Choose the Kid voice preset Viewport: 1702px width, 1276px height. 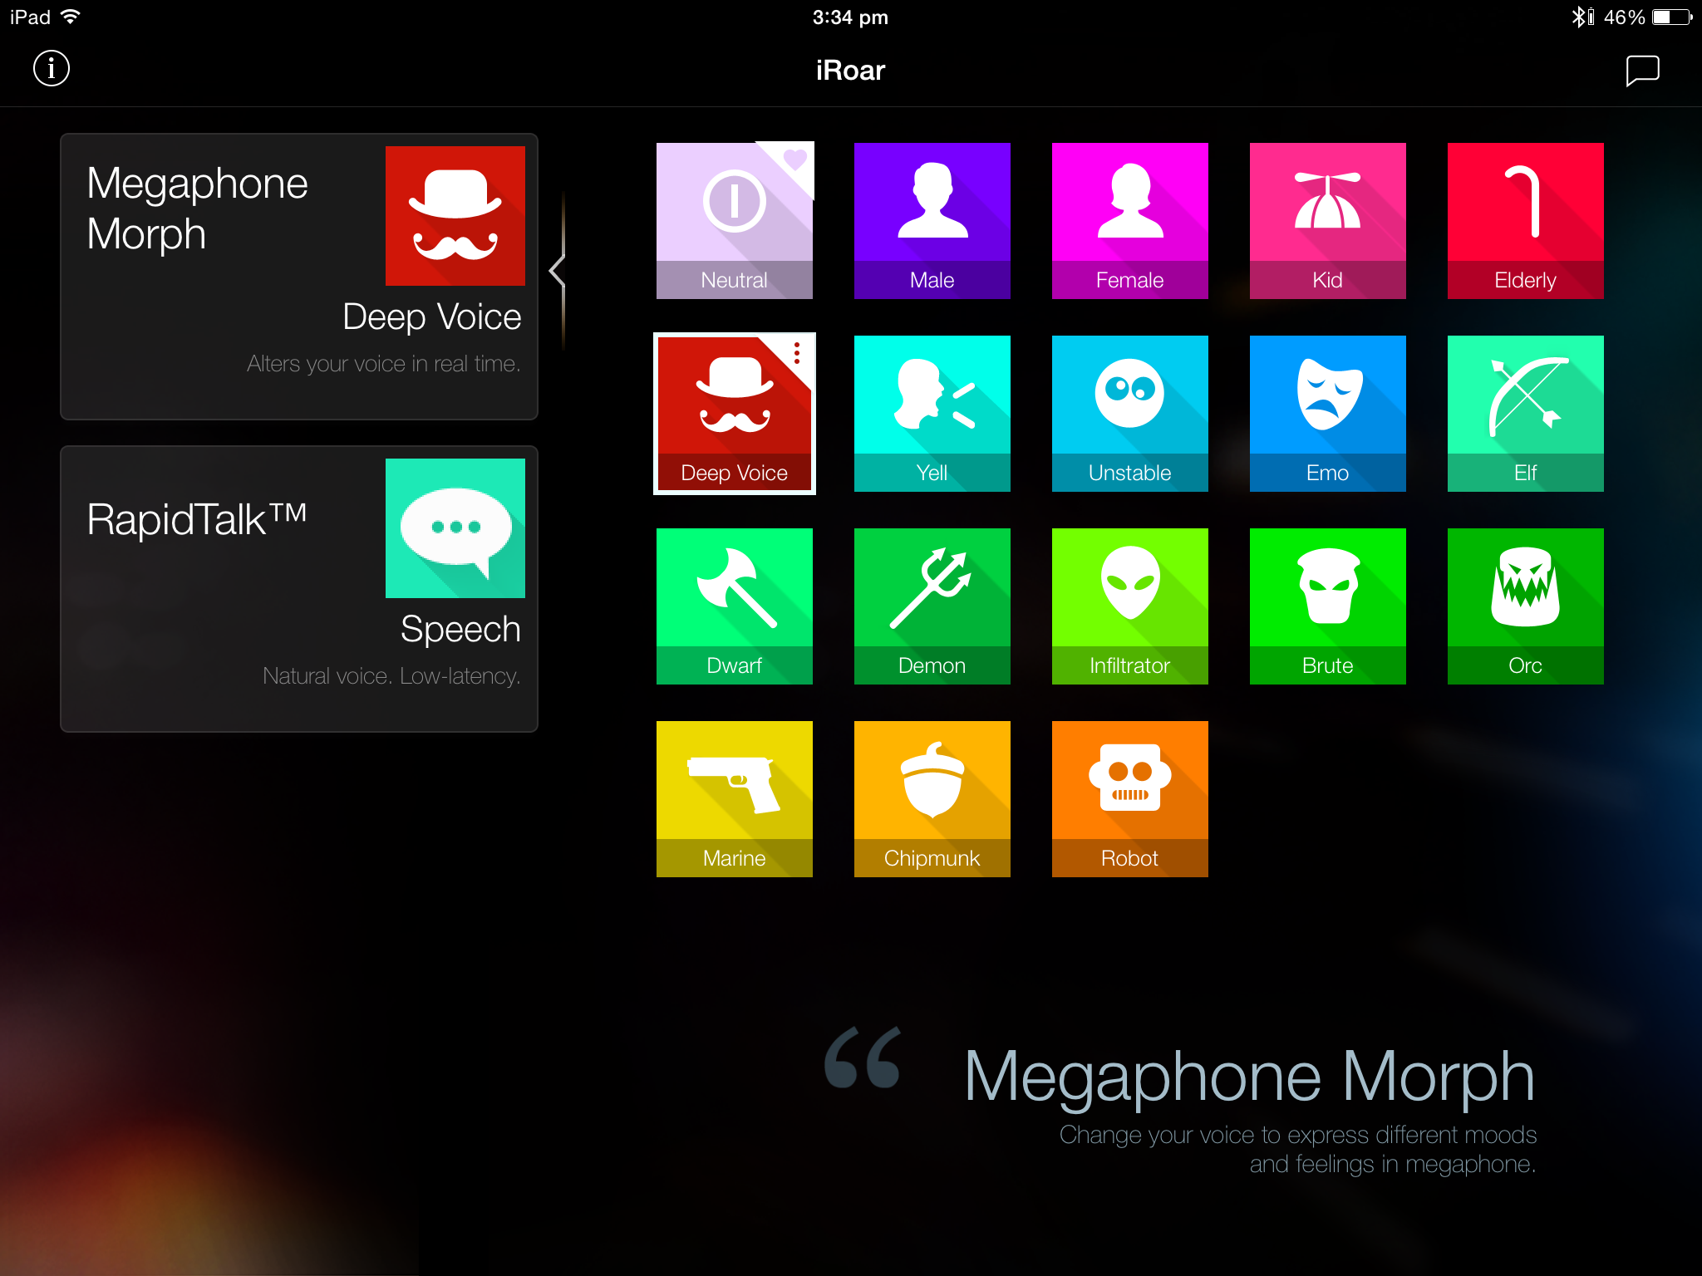[x=1328, y=221]
